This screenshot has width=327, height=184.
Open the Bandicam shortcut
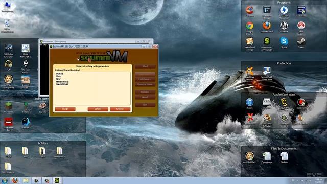tap(301, 103)
